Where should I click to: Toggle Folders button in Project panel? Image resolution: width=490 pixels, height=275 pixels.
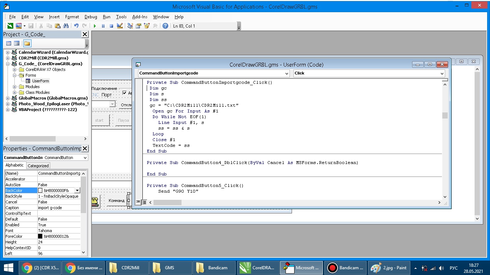click(27, 43)
